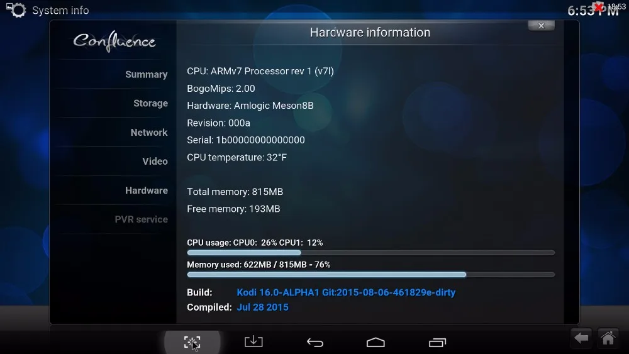629x354 pixels.
Task: Click the 'Revision: 000a' line
Action: point(219,123)
